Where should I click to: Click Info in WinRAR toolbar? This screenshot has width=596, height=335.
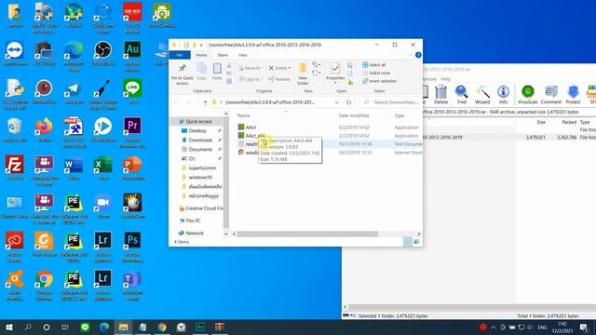503,95
